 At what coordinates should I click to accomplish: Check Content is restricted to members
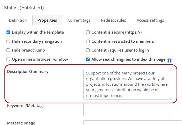pyautogui.click(x=88, y=41)
